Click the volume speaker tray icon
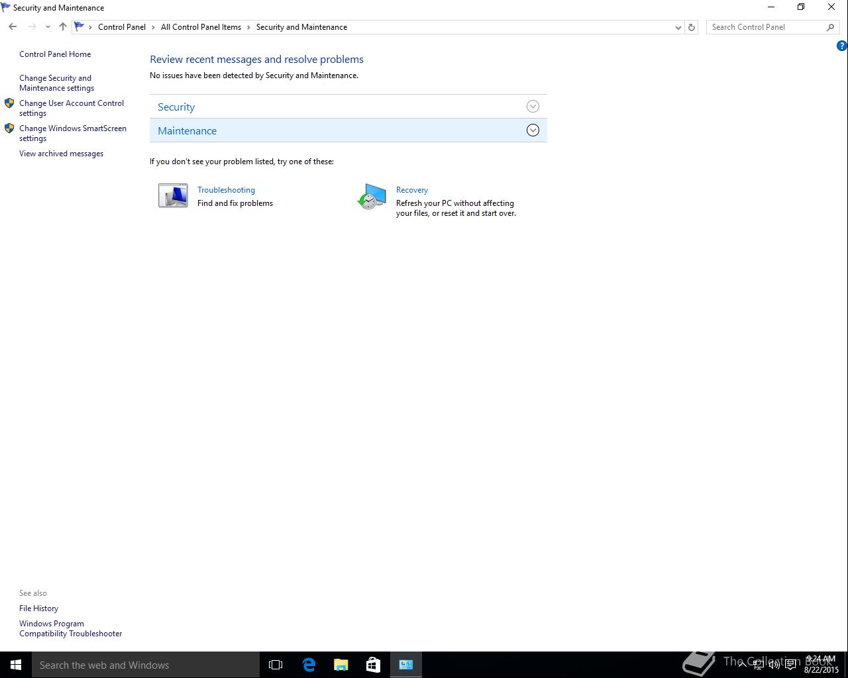 774,665
